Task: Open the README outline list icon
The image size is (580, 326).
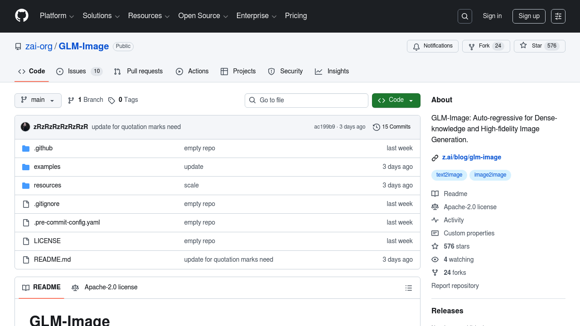Action: click(408, 288)
